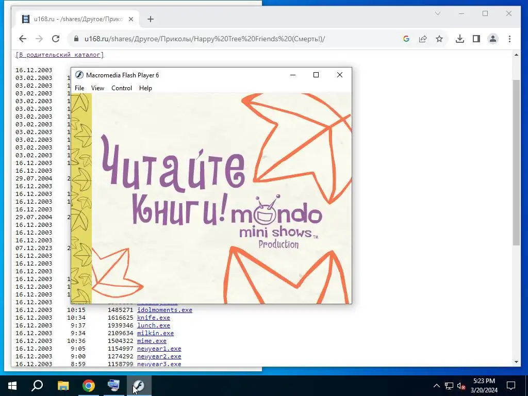Viewport: 528px width, 396px height.
Task: Open the parent directory link
Action: click(x=60, y=55)
